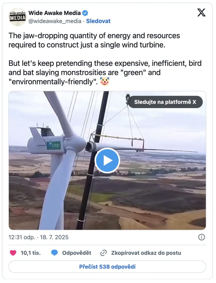216x283 pixels.
Task: Play the wind turbine video
Action: click(107, 161)
